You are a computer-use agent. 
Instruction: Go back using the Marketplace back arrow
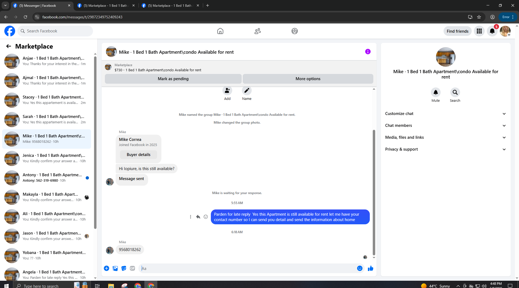(x=9, y=46)
